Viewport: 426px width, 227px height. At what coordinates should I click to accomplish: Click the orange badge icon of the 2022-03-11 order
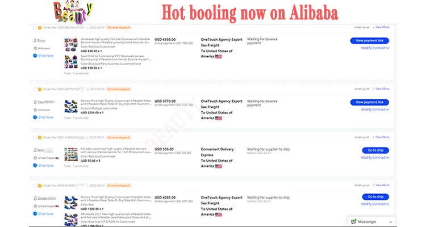(40, 138)
